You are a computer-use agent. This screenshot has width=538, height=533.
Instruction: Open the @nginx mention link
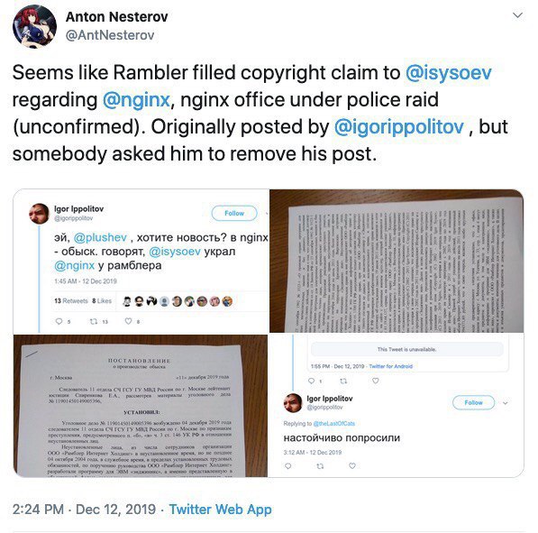click(x=136, y=100)
